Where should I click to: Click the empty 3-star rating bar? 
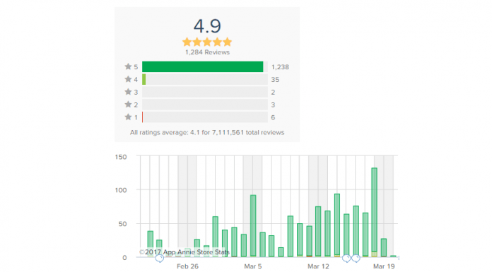click(x=205, y=92)
